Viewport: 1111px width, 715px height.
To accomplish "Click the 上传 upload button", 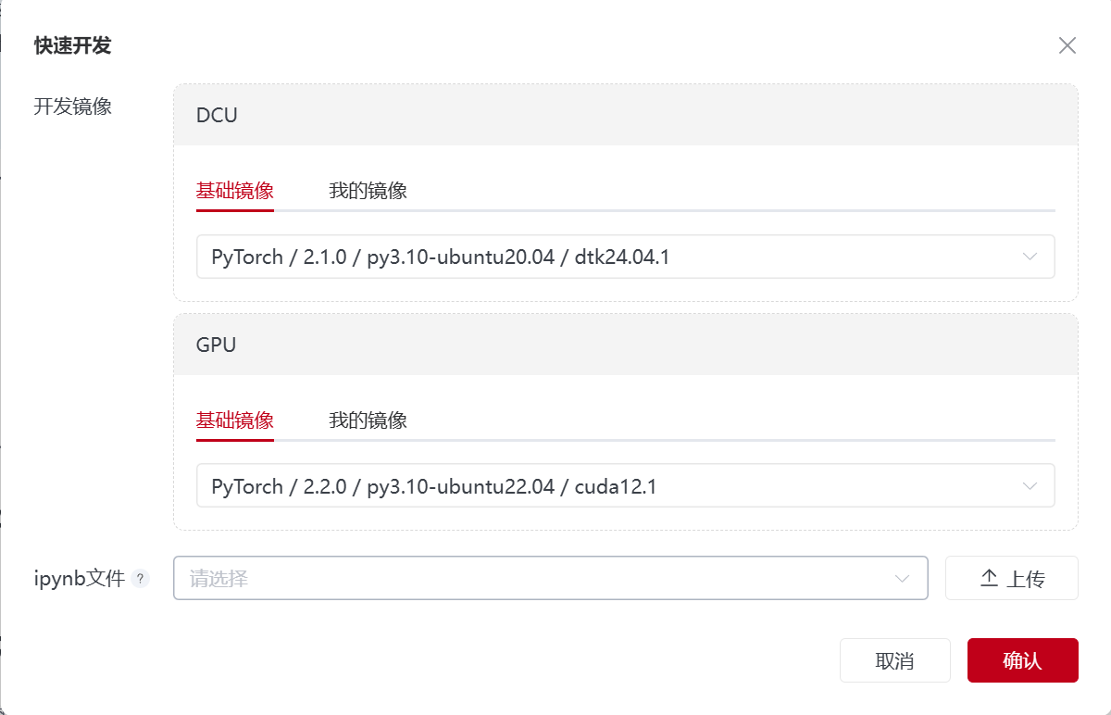I will 1011,579.
